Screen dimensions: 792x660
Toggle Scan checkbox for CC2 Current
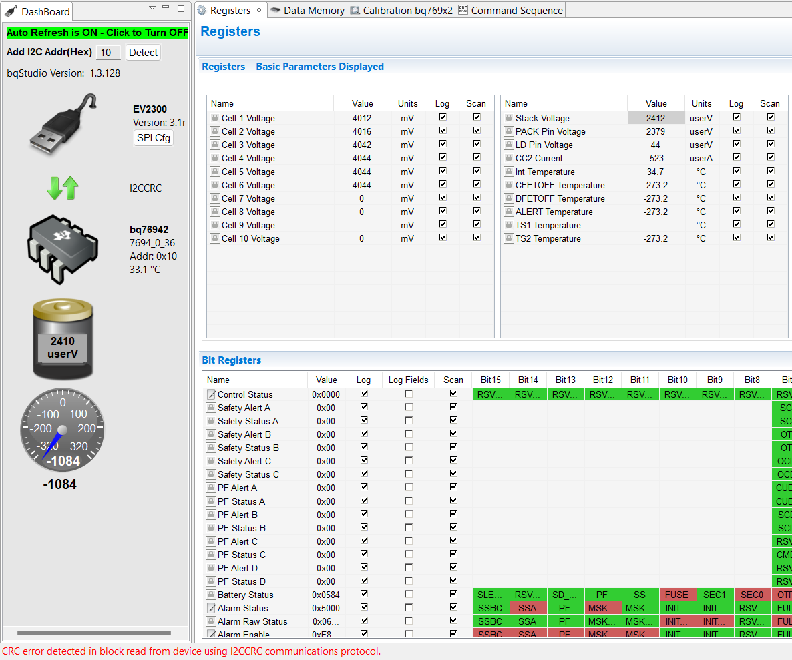(x=771, y=157)
